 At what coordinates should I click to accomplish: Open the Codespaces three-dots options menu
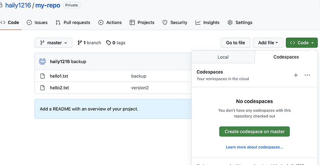[307, 75]
